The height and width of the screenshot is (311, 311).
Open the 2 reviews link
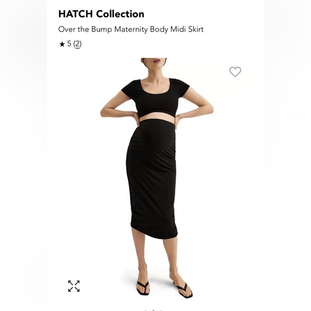[x=77, y=44]
